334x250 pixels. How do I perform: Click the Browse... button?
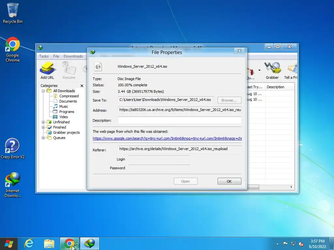coord(229,100)
